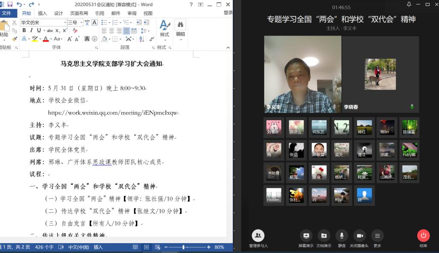This screenshot has height=253, width=439.
Task: Save the document with floppy icon
Action: click(9, 4)
